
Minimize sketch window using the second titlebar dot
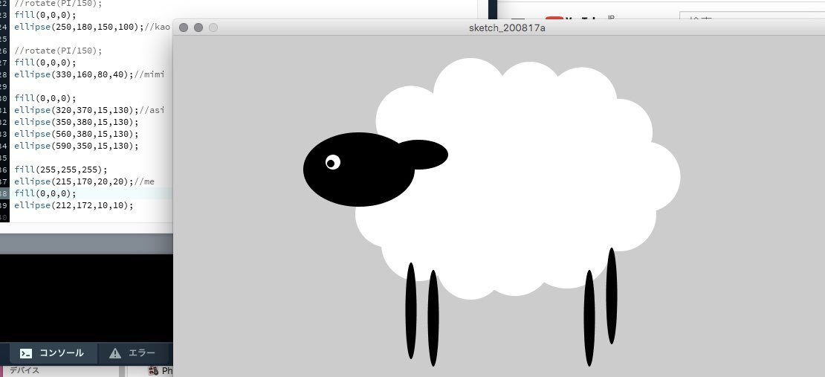(x=198, y=28)
